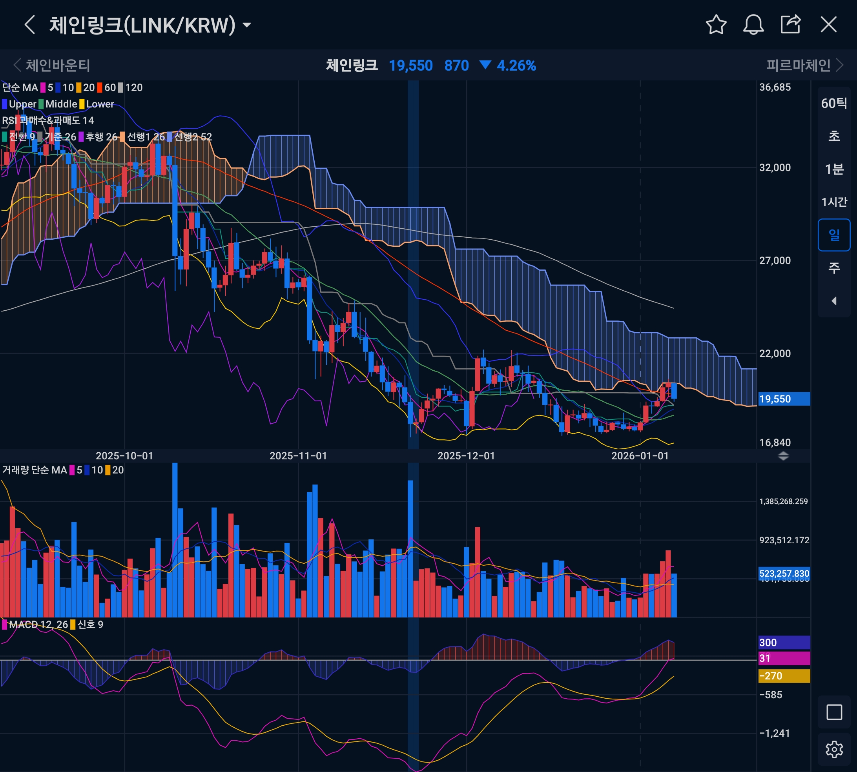This screenshot has height=772, width=857.
Task: Collapse the timeframe panel with the left triangle
Action: pyautogui.click(x=834, y=301)
